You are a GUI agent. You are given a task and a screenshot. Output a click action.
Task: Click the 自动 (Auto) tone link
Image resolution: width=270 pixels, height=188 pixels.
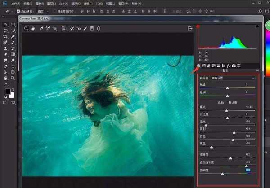(x=221, y=102)
